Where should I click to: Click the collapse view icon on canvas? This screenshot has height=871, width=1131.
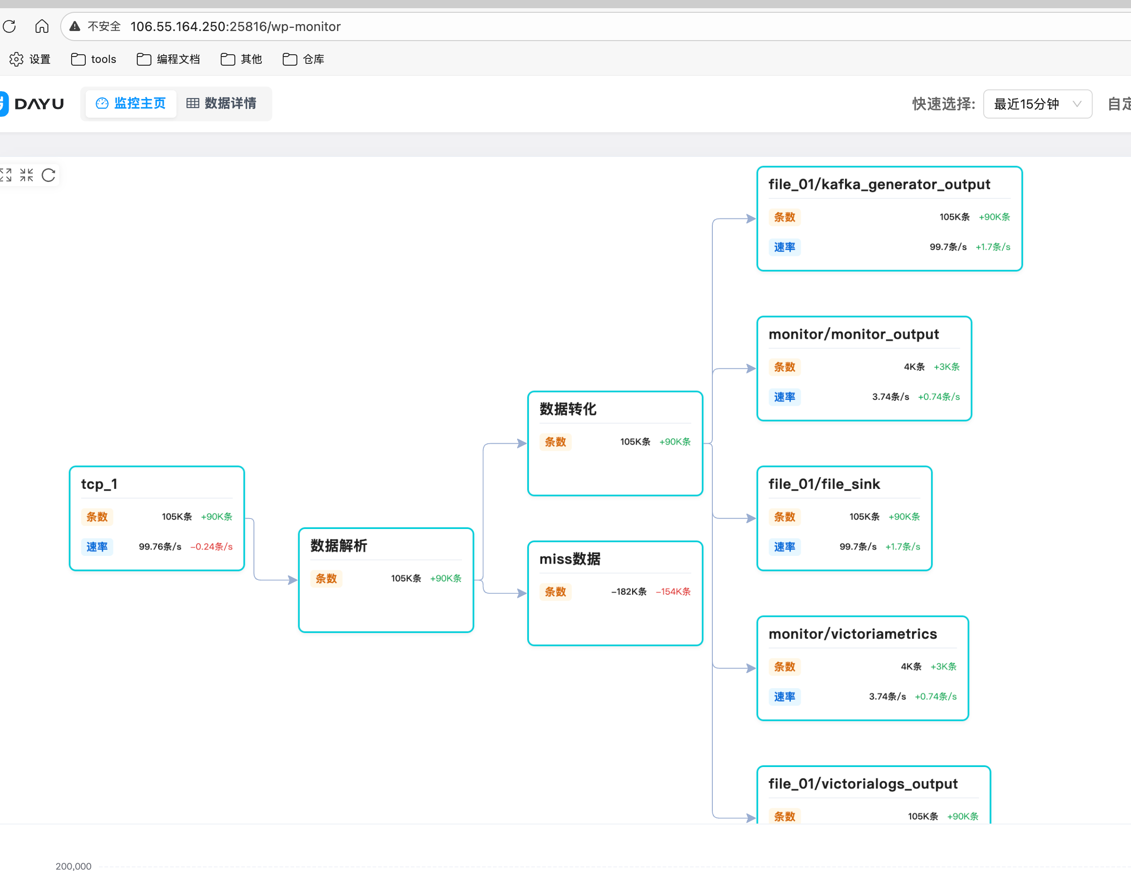coord(26,175)
